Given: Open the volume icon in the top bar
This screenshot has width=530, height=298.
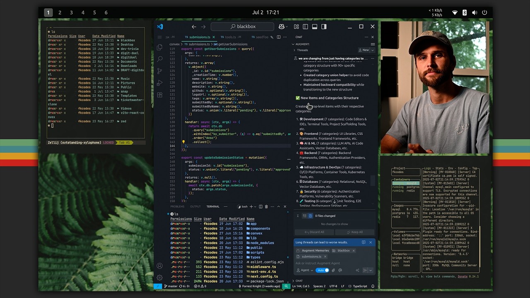Looking at the screenshot, I should [x=475, y=12].
